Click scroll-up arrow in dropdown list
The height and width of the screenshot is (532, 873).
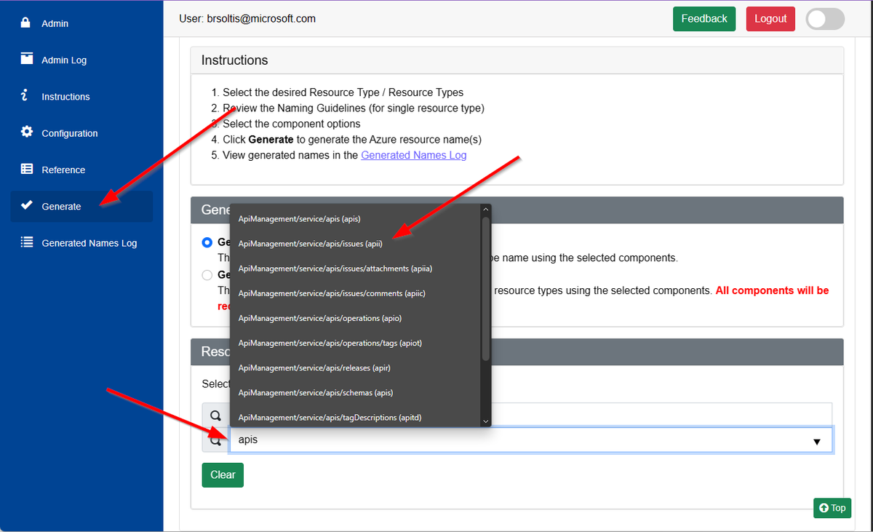coord(486,210)
